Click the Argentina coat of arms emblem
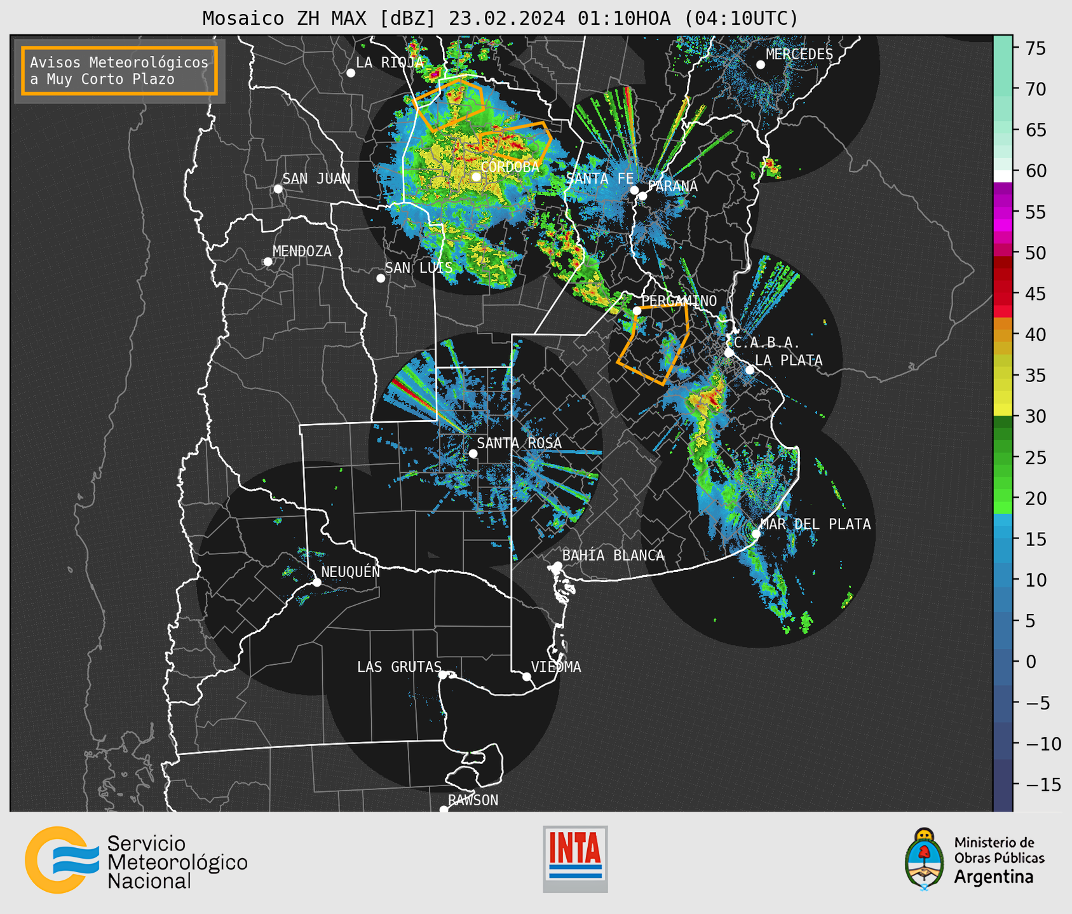The width and height of the screenshot is (1072, 914). click(925, 859)
